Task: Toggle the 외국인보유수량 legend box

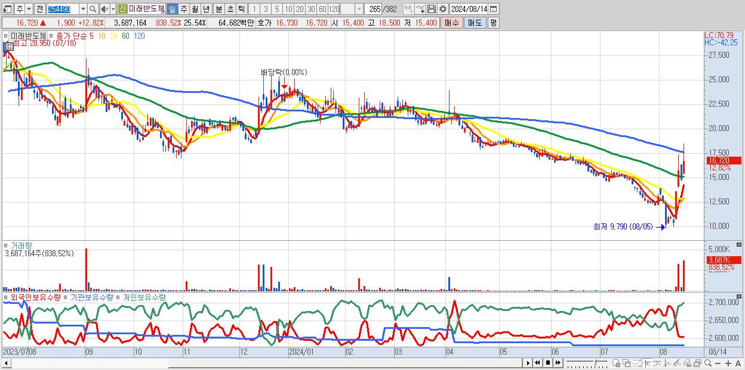Action: pyautogui.click(x=7, y=297)
